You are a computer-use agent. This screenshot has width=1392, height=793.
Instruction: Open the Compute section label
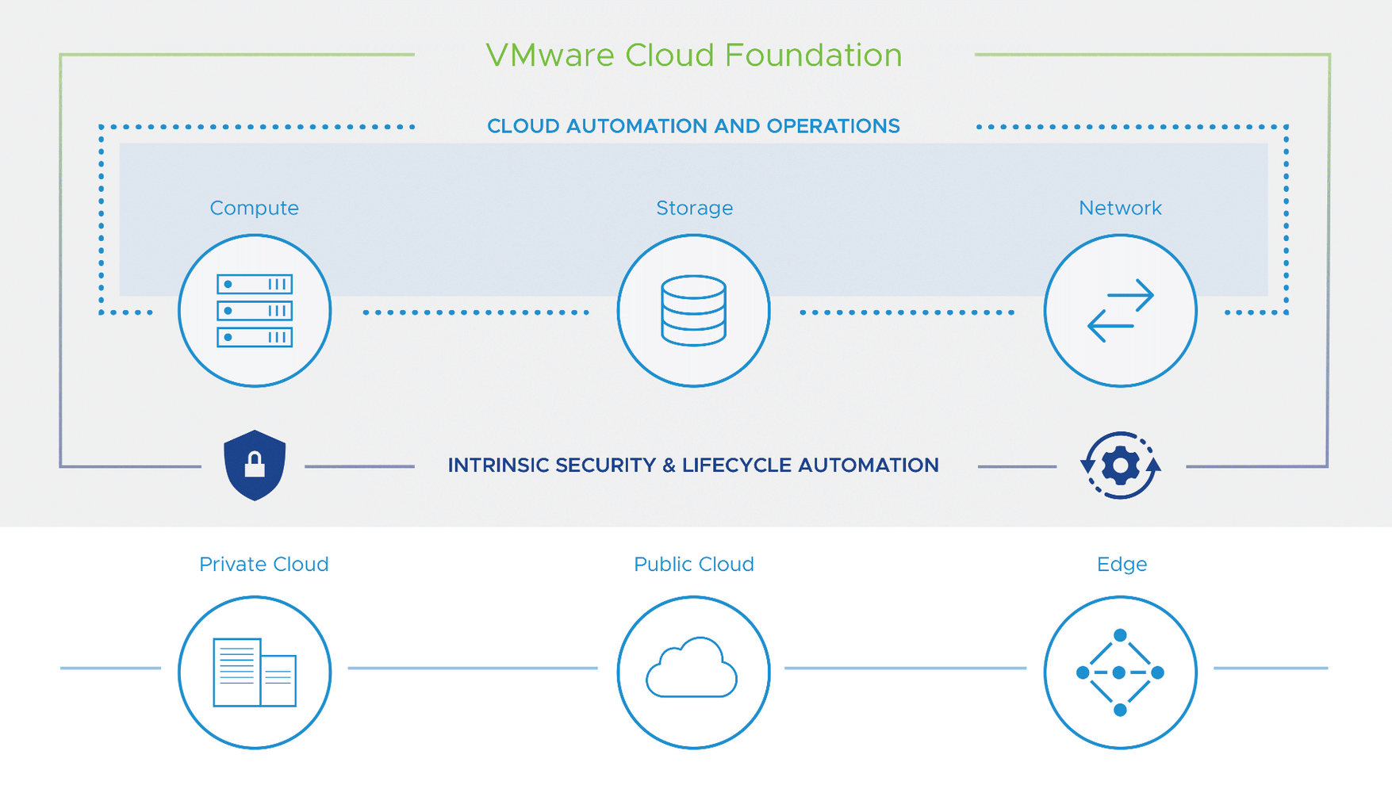(254, 208)
